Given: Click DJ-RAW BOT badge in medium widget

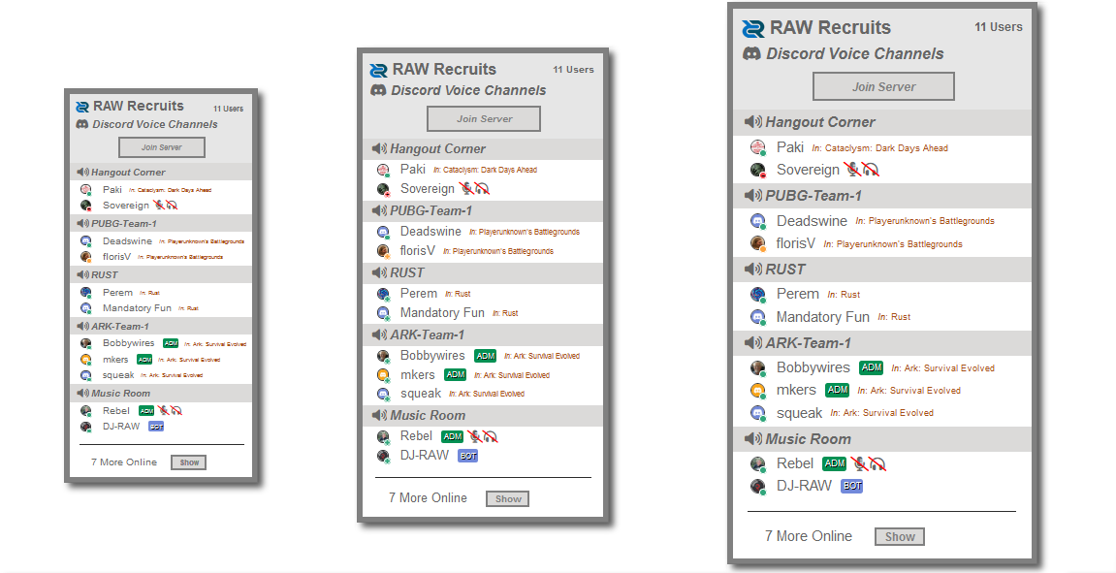Looking at the screenshot, I should coord(467,456).
